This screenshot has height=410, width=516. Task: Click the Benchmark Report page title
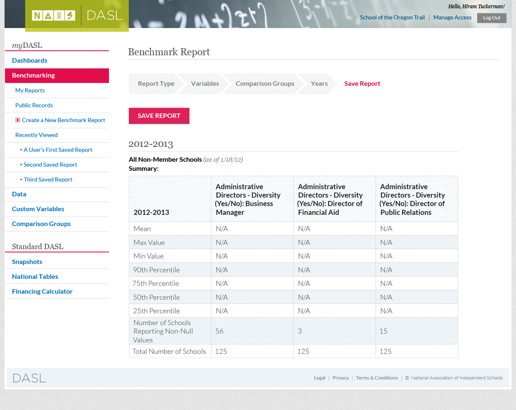pos(169,52)
